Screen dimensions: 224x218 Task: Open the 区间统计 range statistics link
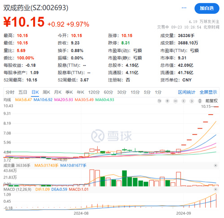point(186,92)
